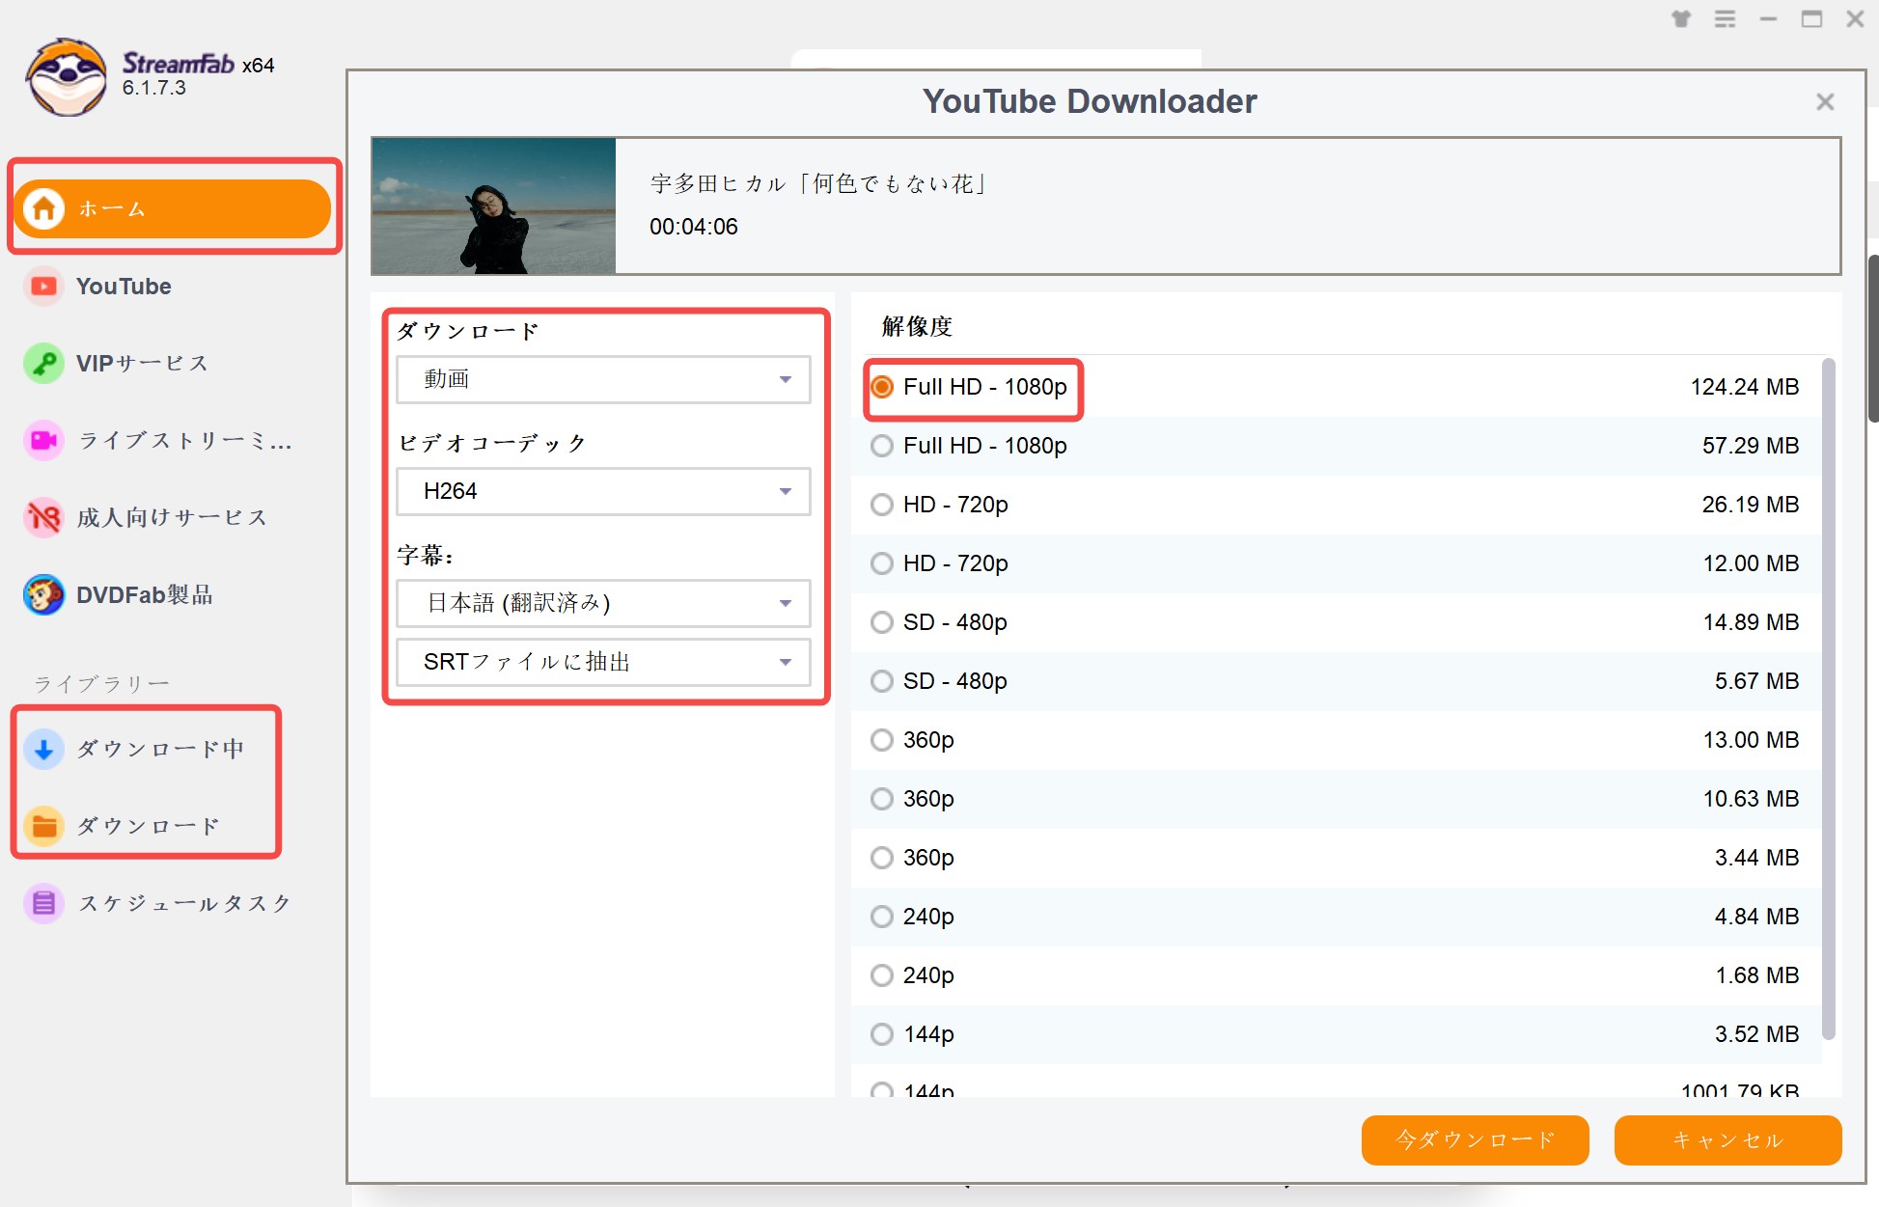
Task: Maximize the StreamFab window
Action: click(x=1811, y=18)
